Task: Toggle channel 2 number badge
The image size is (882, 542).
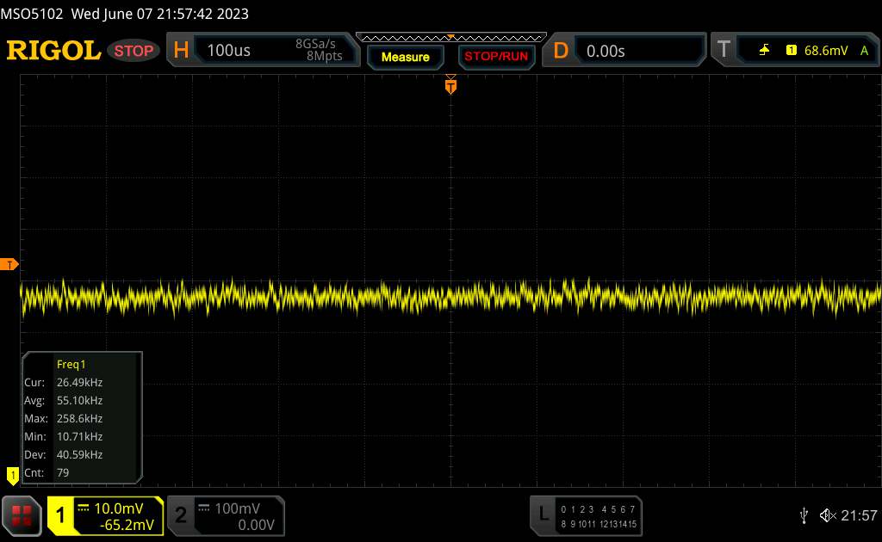Action: click(x=181, y=515)
